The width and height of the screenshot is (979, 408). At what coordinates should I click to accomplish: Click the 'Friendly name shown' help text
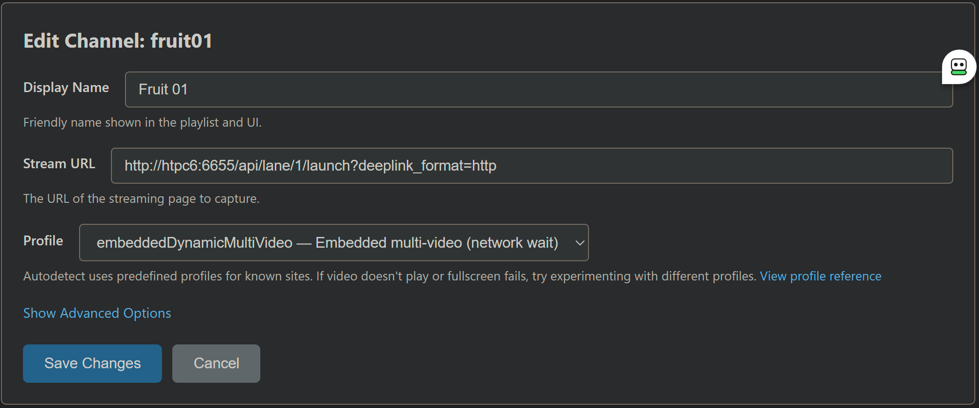[x=142, y=122]
